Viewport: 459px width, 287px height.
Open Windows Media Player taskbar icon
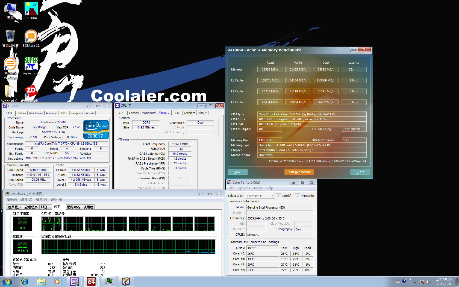(58, 282)
